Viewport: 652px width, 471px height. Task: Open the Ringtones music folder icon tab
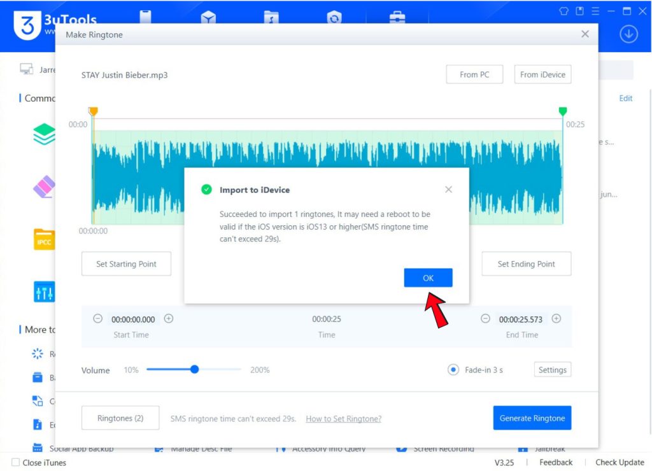[271, 17]
